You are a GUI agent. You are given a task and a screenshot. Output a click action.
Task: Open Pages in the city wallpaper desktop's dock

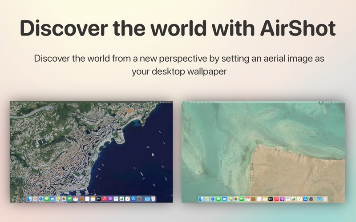pyautogui.click(x=128, y=198)
